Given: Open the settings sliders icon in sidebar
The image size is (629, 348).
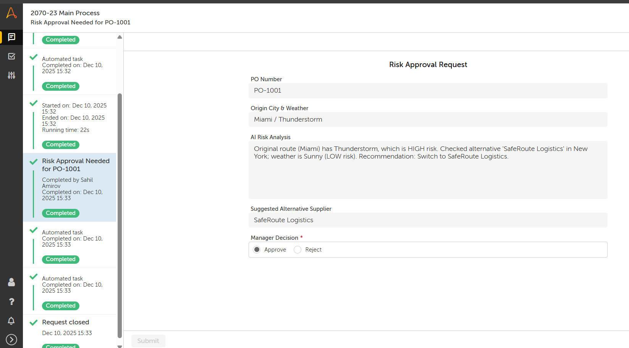Looking at the screenshot, I should click(x=11, y=75).
